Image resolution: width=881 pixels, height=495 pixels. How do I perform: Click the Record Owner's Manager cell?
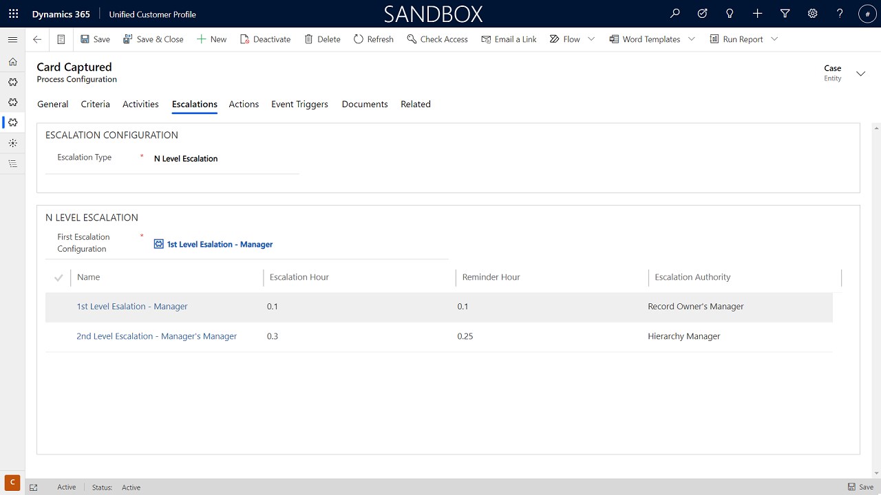pos(696,307)
